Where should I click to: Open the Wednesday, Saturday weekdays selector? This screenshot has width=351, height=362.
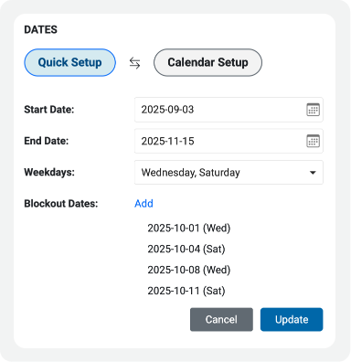229,173
